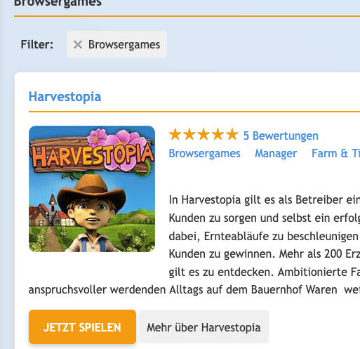Click the Browsergames page heading
360x349 pixels.
pyautogui.click(x=58, y=3)
